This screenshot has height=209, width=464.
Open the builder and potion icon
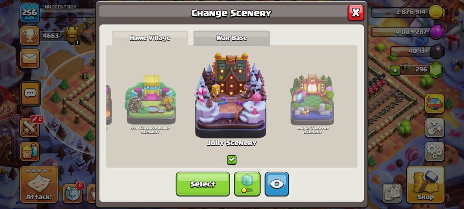30,151
